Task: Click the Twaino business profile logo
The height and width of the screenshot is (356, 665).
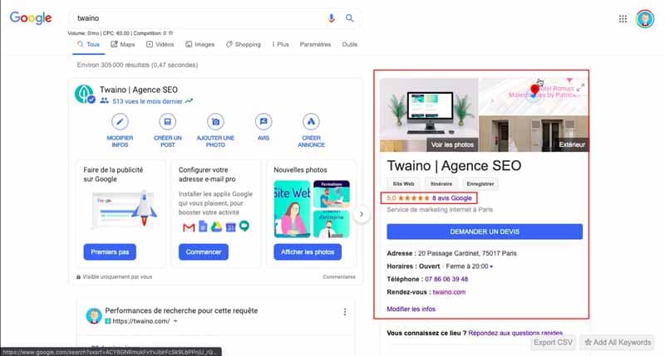Action: tap(85, 94)
